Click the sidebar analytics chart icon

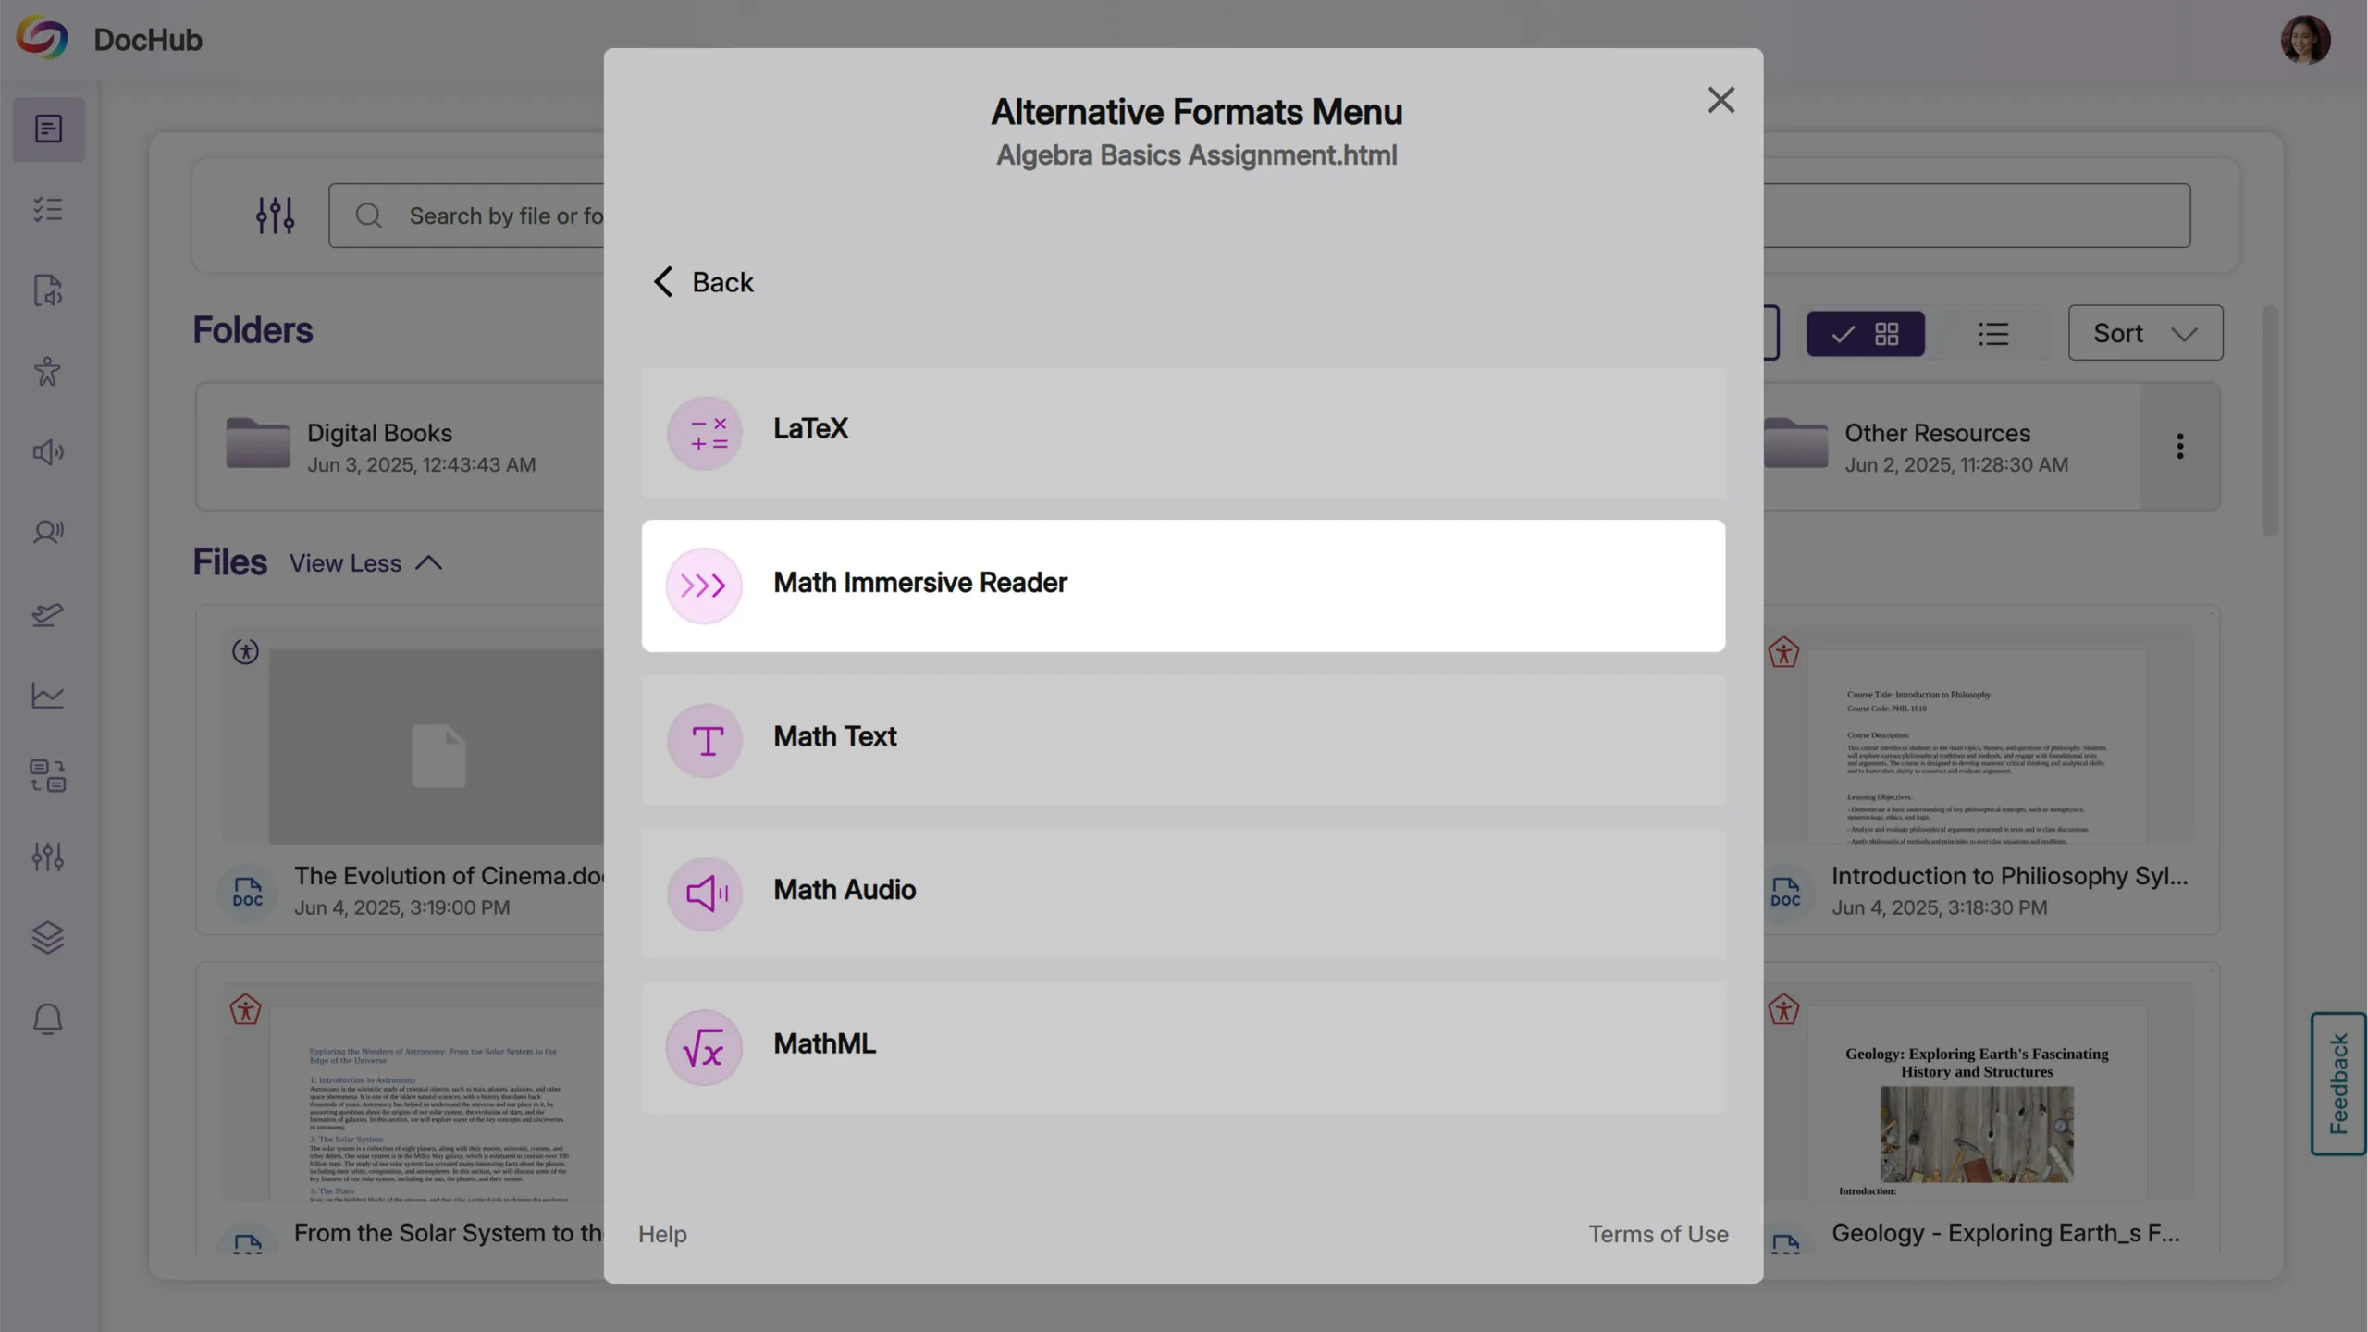pos(48,696)
